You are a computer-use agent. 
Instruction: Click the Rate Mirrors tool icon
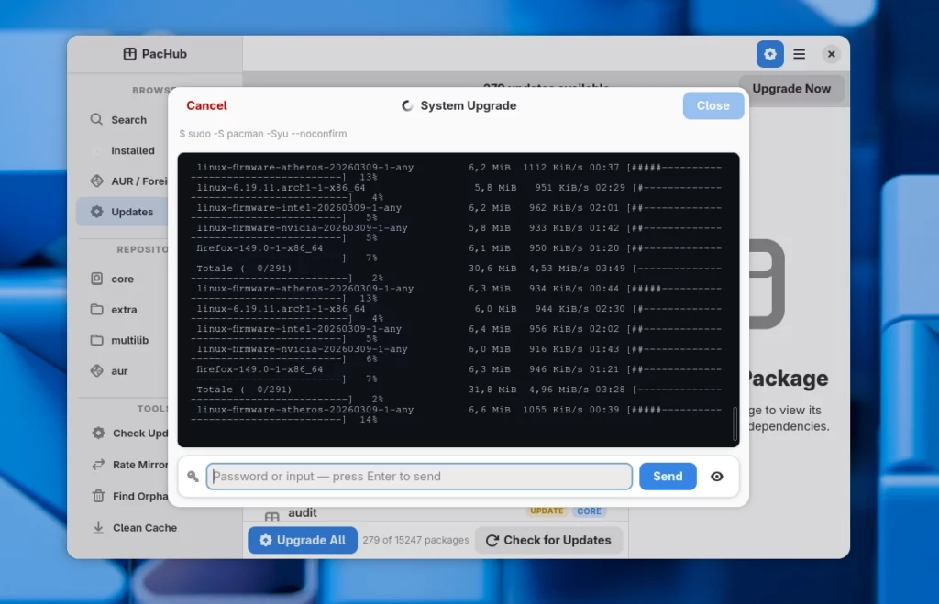[x=98, y=465]
